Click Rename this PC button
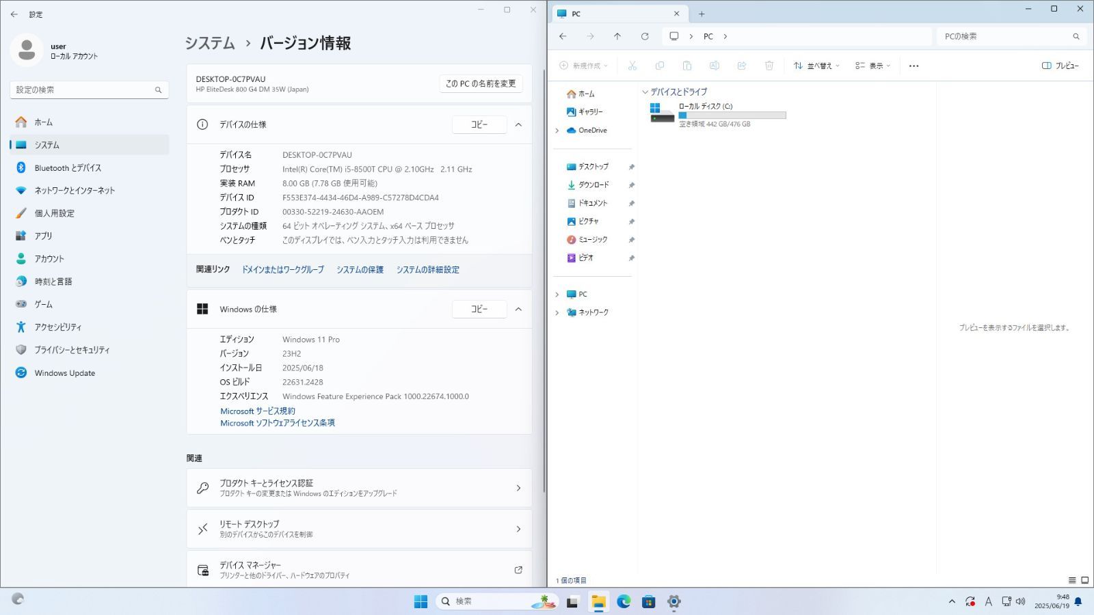Viewport: 1094px width, 615px height. [481, 83]
